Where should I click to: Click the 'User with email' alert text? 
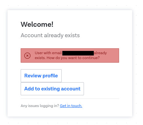pos(48,53)
